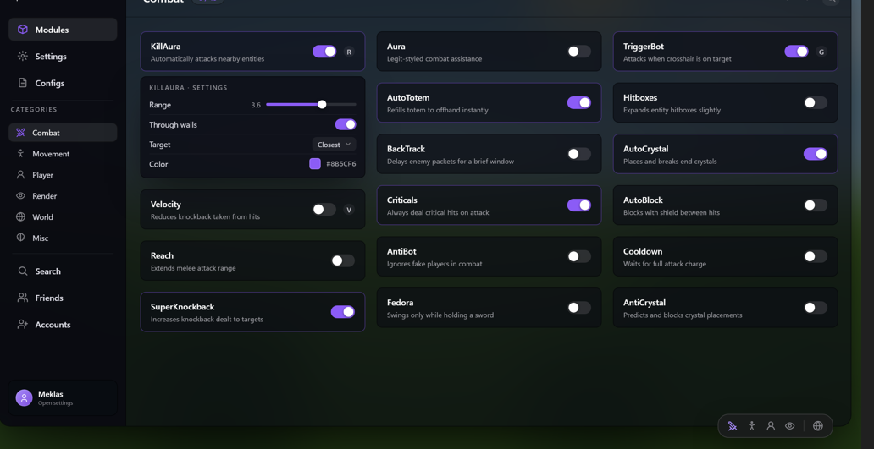Open the Modules section cube icon
The image size is (874, 449).
point(22,30)
